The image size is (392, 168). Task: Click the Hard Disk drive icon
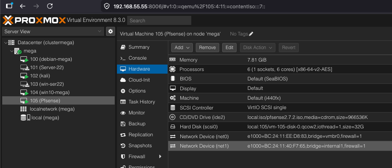click(x=172, y=127)
